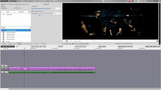The width and height of the screenshot is (161, 90).
Task: Click the Redo button in the toolbar
Action: coord(62,46)
